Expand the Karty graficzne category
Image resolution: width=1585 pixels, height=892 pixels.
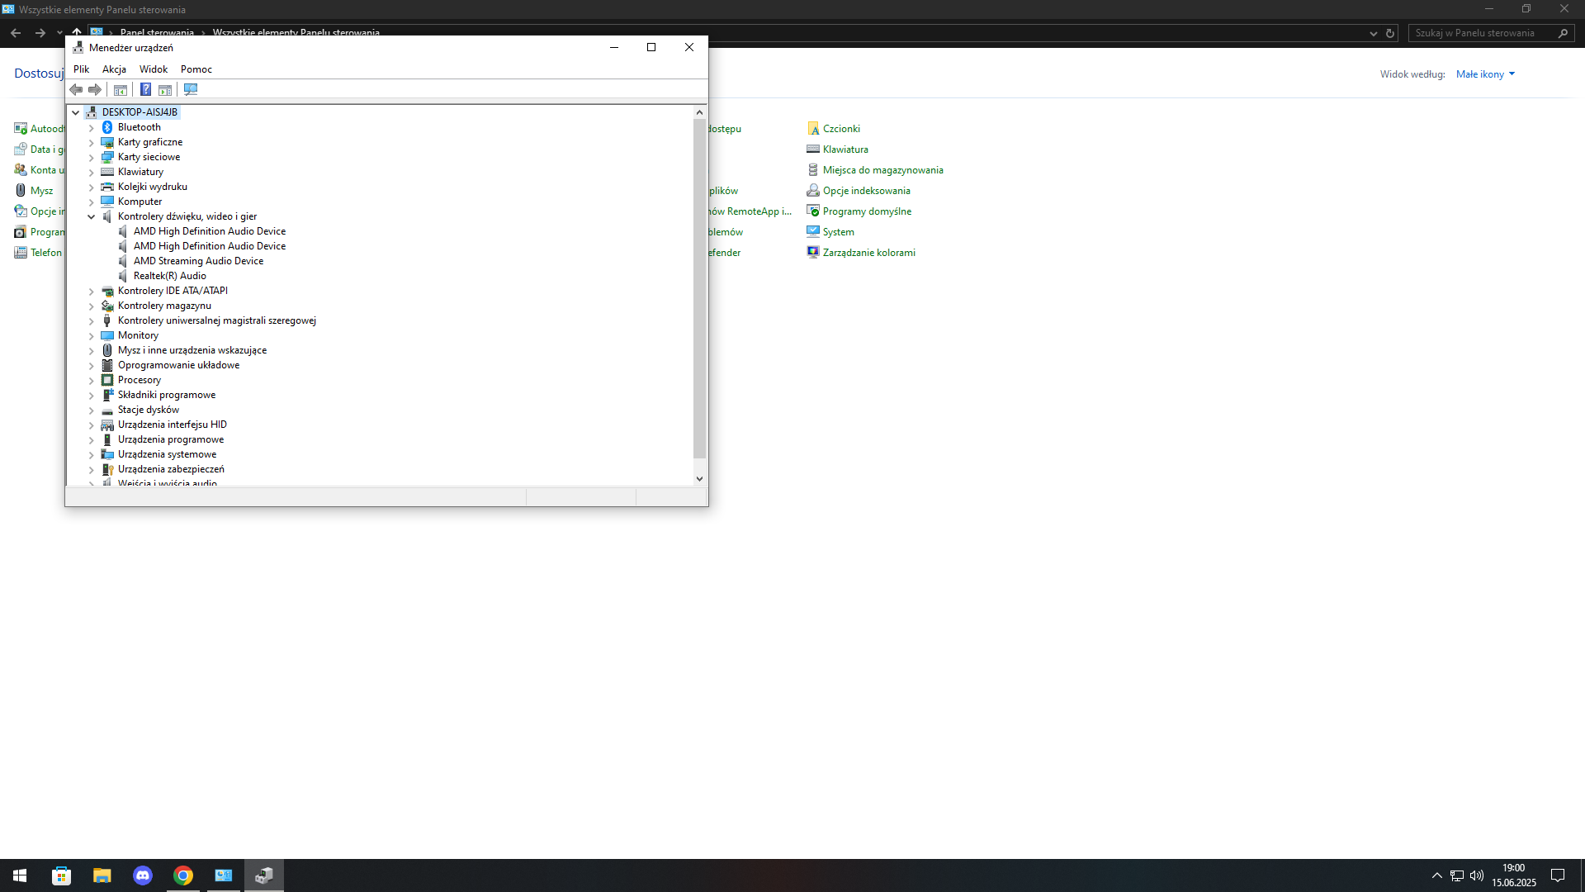pos(92,143)
